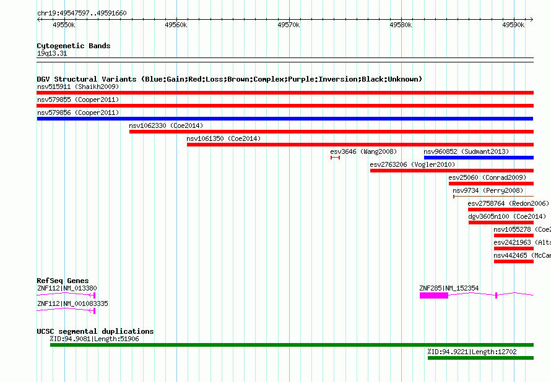Open the ZNF112|NM_001083335 gene label
The height and width of the screenshot is (382, 551).
coord(72,303)
